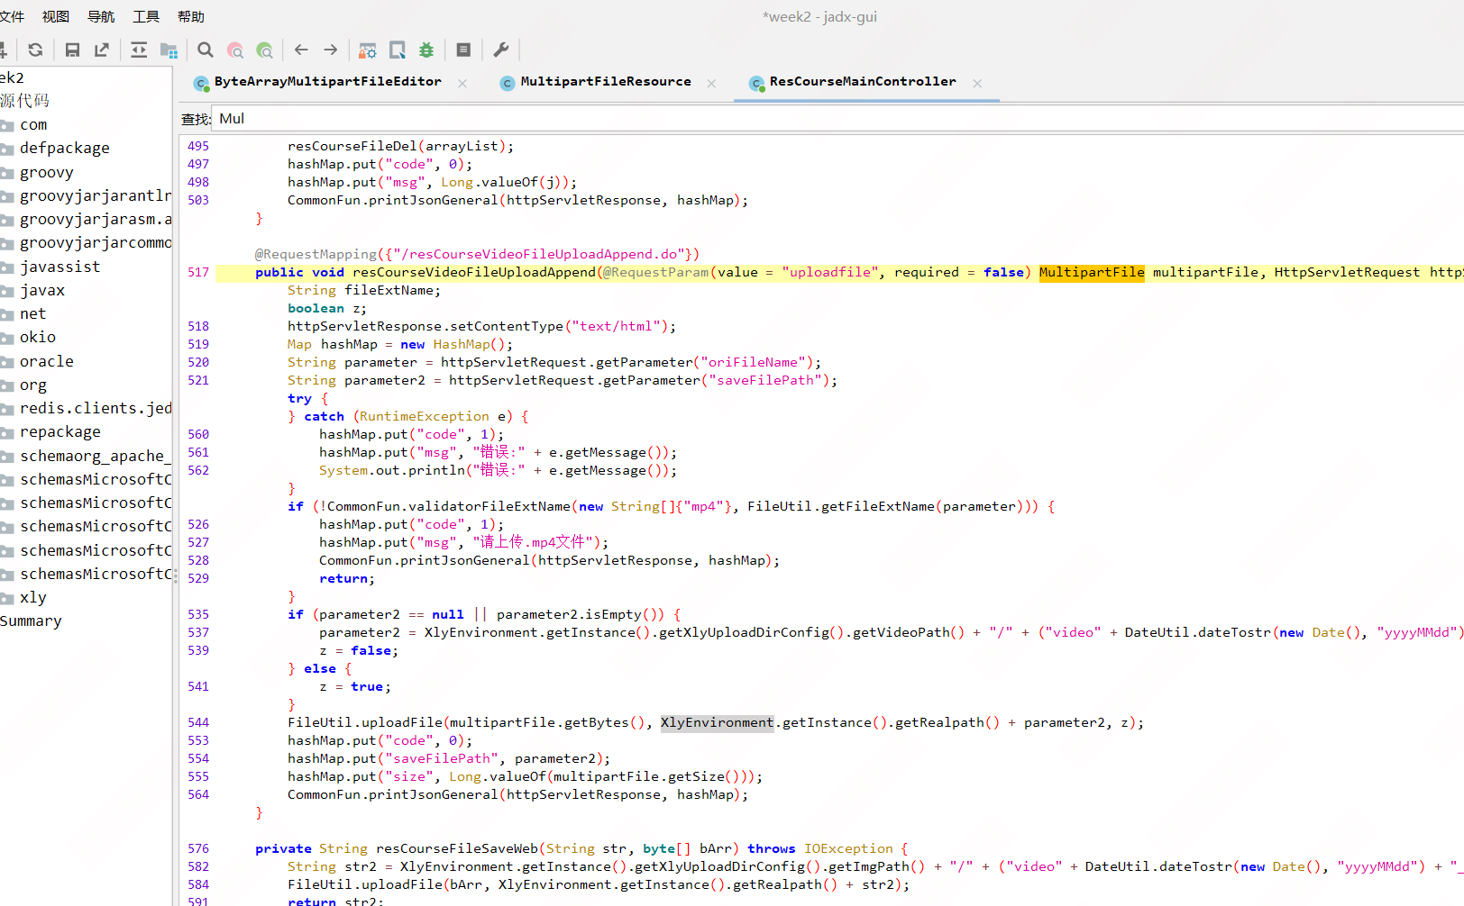Image resolution: width=1464 pixels, height=906 pixels.
Task: Navigate forward with right arrow
Action: 331,50
